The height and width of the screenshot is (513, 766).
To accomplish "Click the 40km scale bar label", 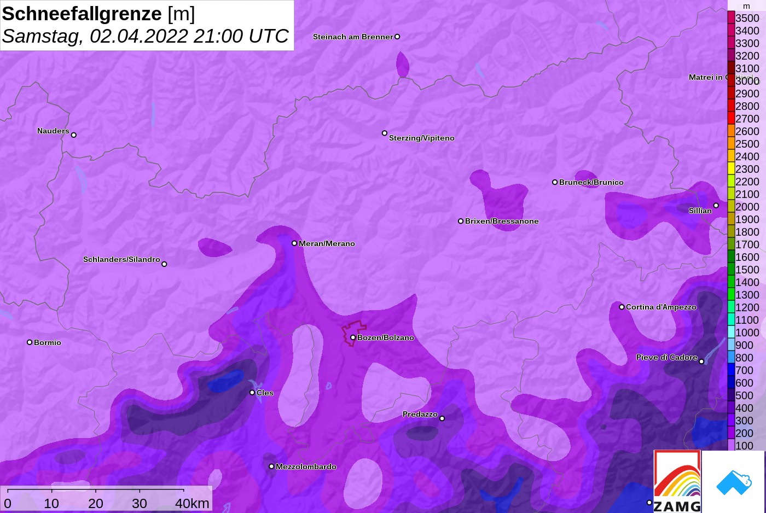I will (x=192, y=503).
